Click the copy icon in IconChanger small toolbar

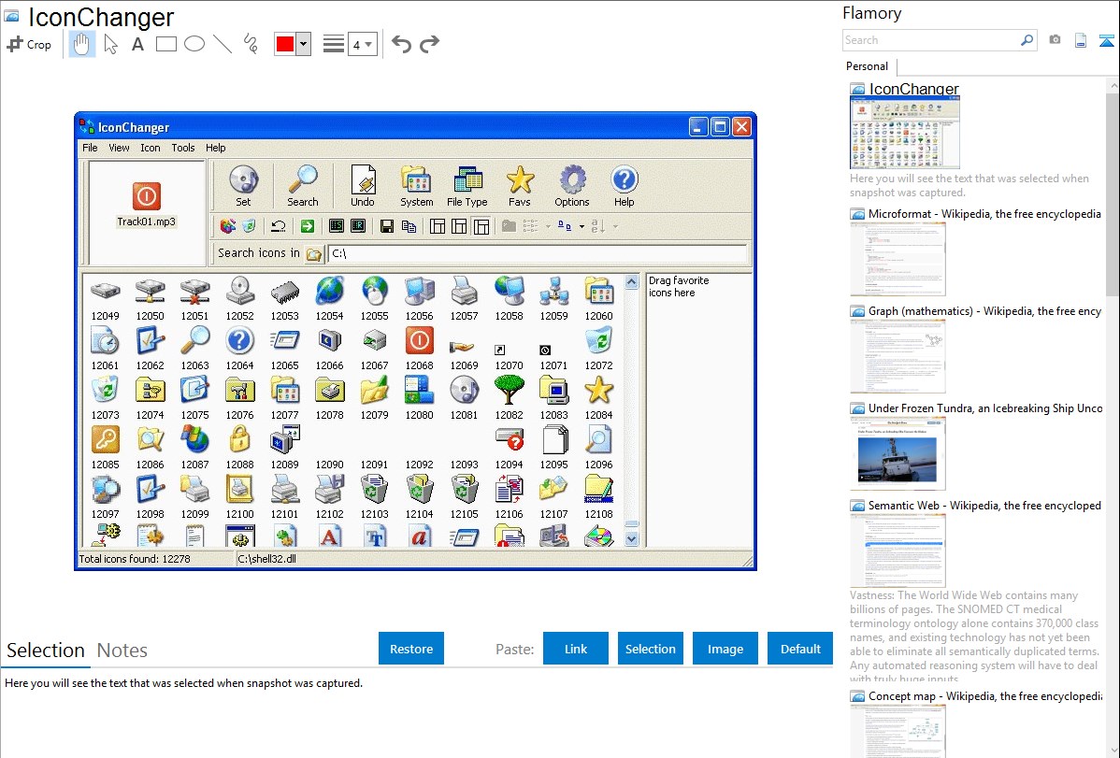(x=409, y=226)
